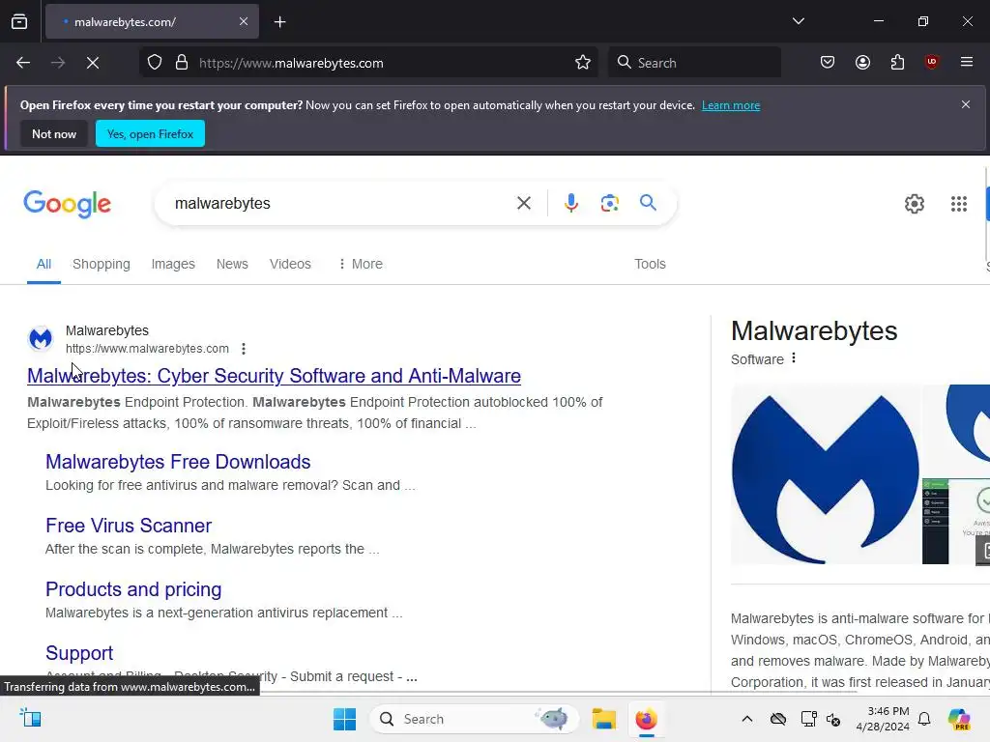Image resolution: width=990 pixels, height=742 pixels.
Task: Open the Pocket save icon
Action: coord(828,62)
